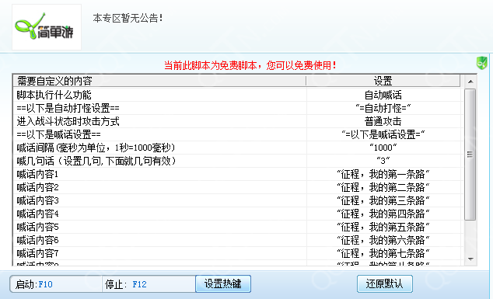This screenshot has width=493, height=299.
Task: Open the 普通攻击 setting value
Action: tap(383, 121)
